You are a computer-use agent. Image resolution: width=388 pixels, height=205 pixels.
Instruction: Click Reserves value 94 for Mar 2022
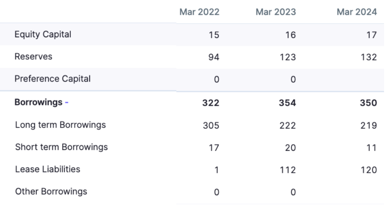(x=214, y=57)
